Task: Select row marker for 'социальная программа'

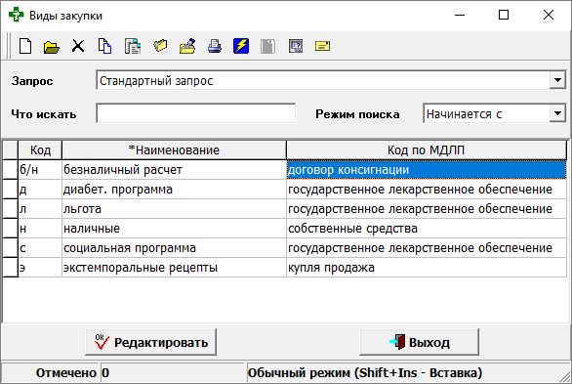Action: coord(10,248)
